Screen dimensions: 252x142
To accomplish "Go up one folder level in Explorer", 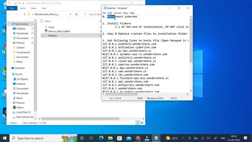I will (x=24, y=14).
